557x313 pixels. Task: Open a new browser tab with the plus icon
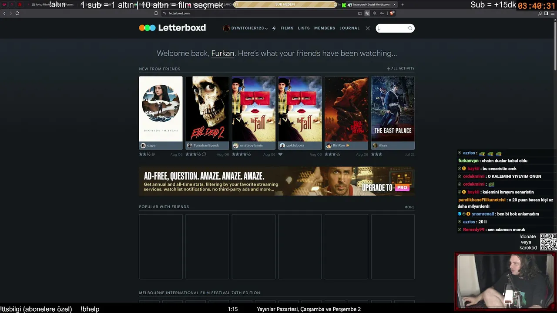(402, 5)
